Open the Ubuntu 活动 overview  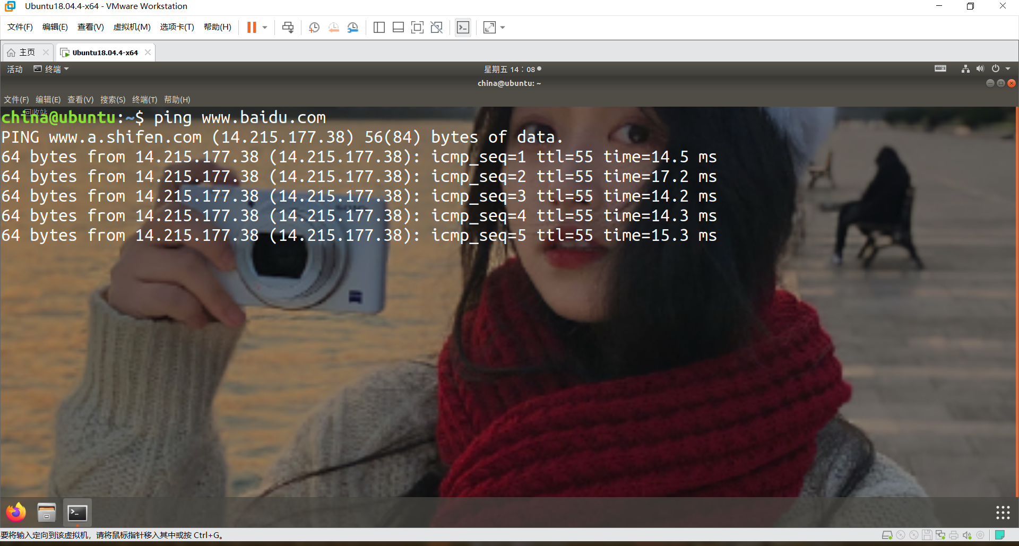coord(15,69)
